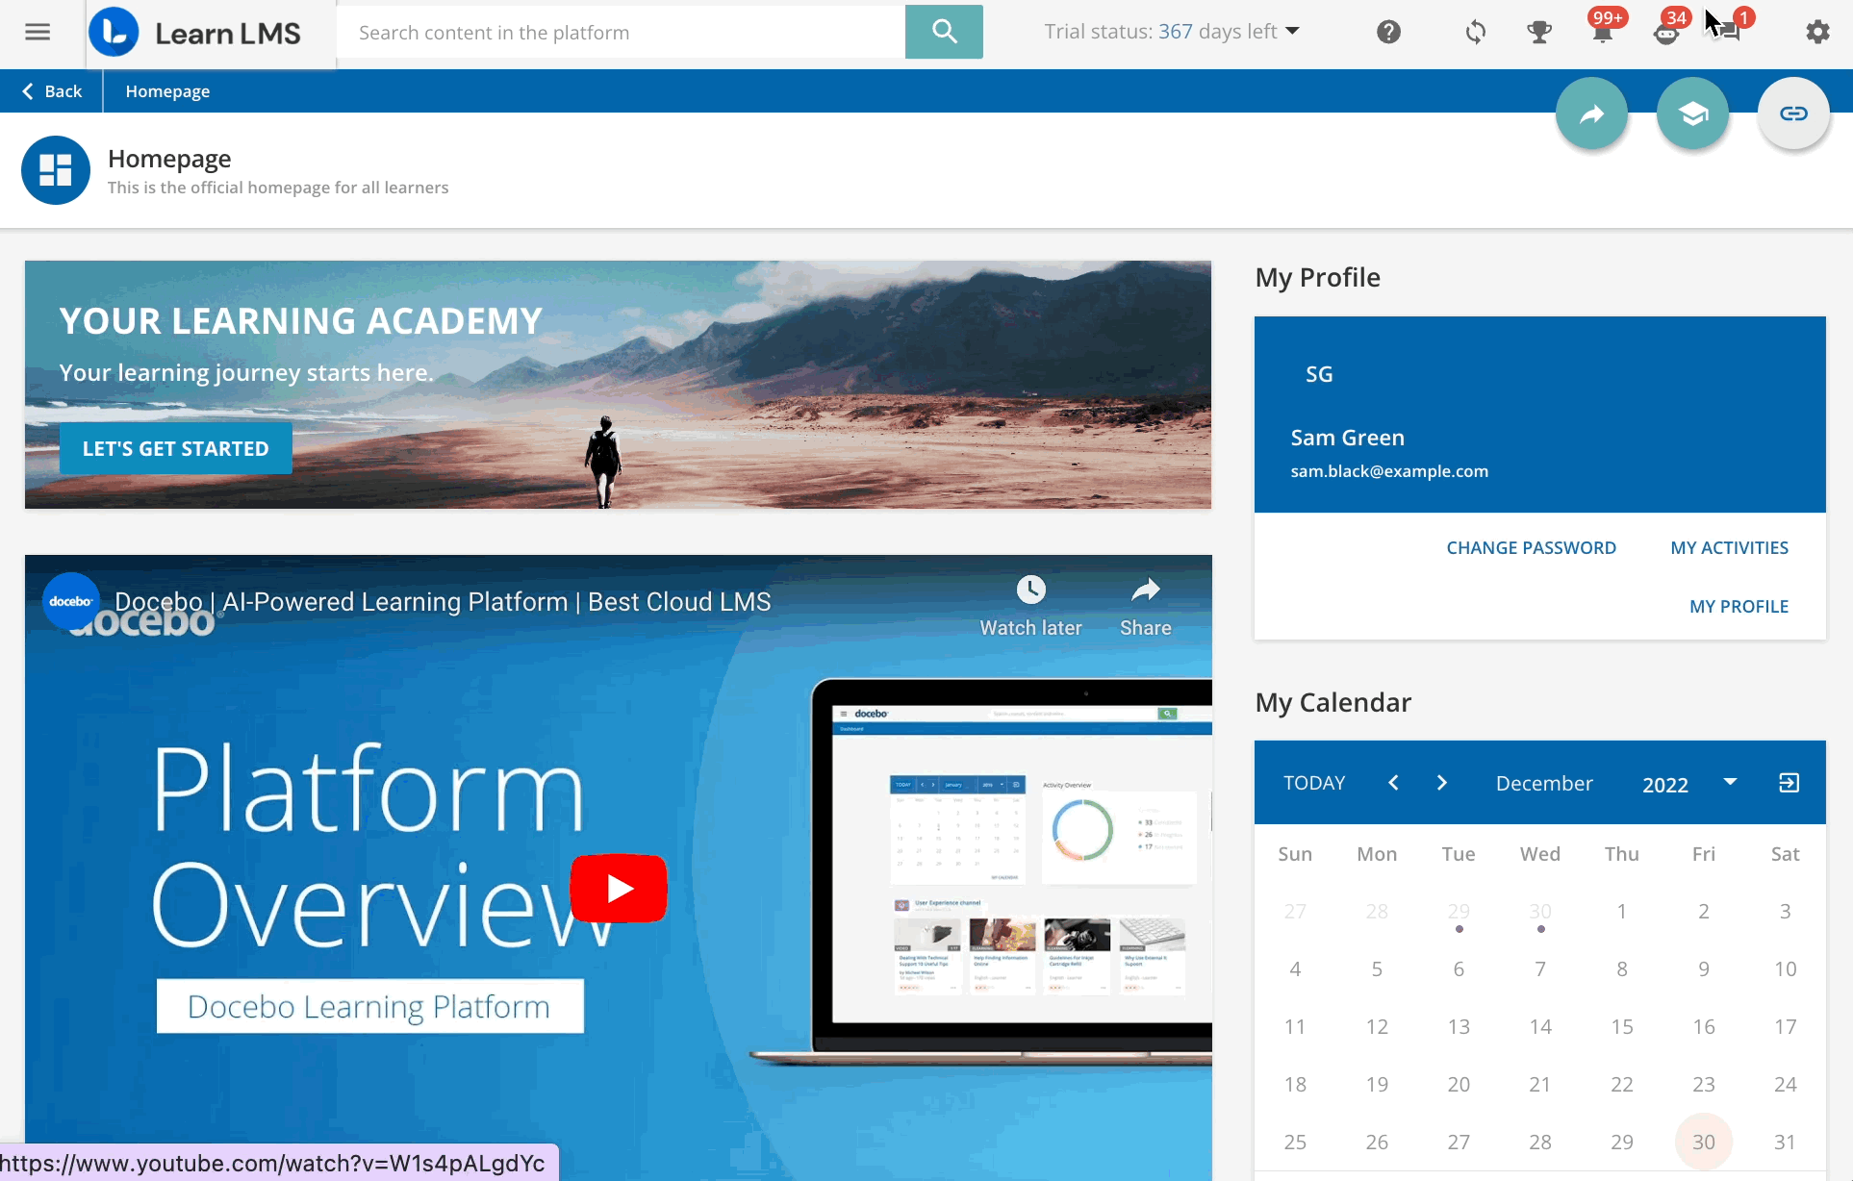The height and width of the screenshot is (1181, 1853).
Task: Select December 15 in calendar
Action: [x=1622, y=1026]
